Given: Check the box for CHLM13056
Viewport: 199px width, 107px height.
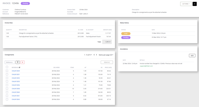Looking at the screenshot, I should pyautogui.click(x=7, y=85).
